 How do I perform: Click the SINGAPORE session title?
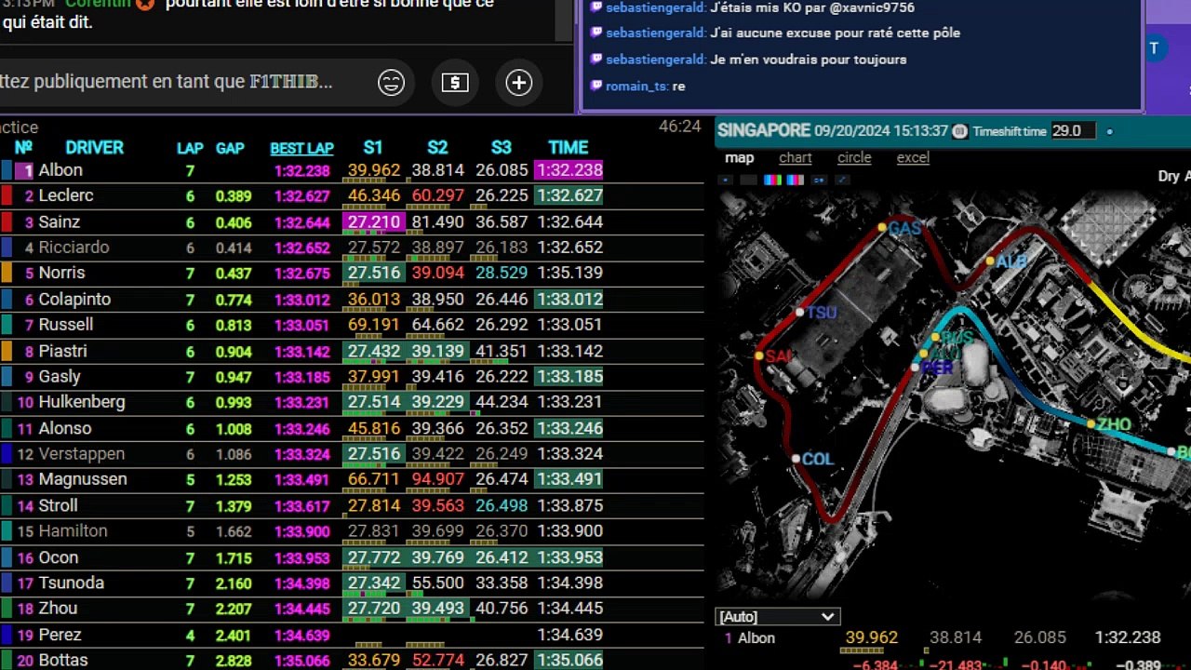point(763,130)
